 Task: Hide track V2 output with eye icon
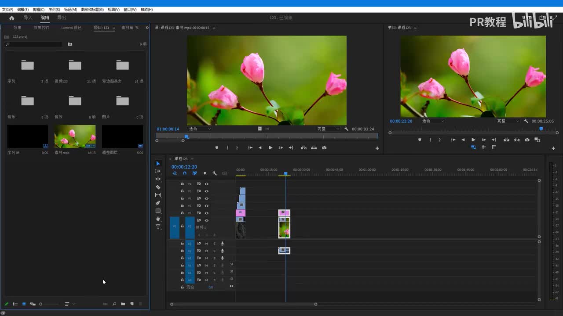pyautogui.click(x=206, y=213)
